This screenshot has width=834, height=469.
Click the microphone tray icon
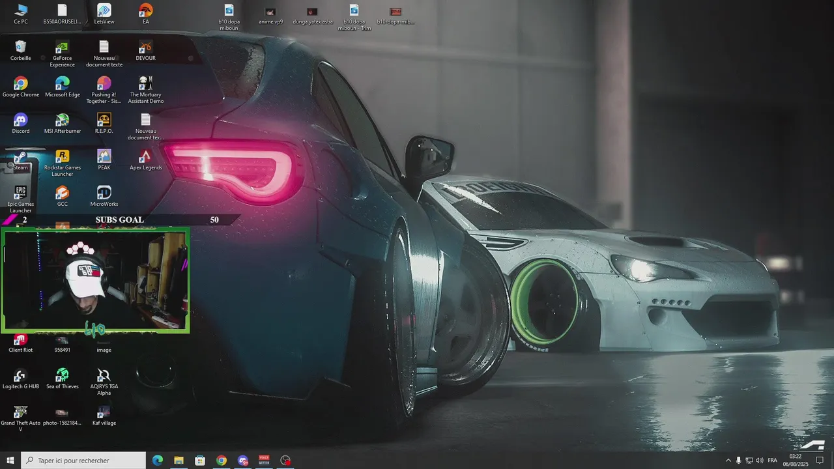(x=739, y=461)
